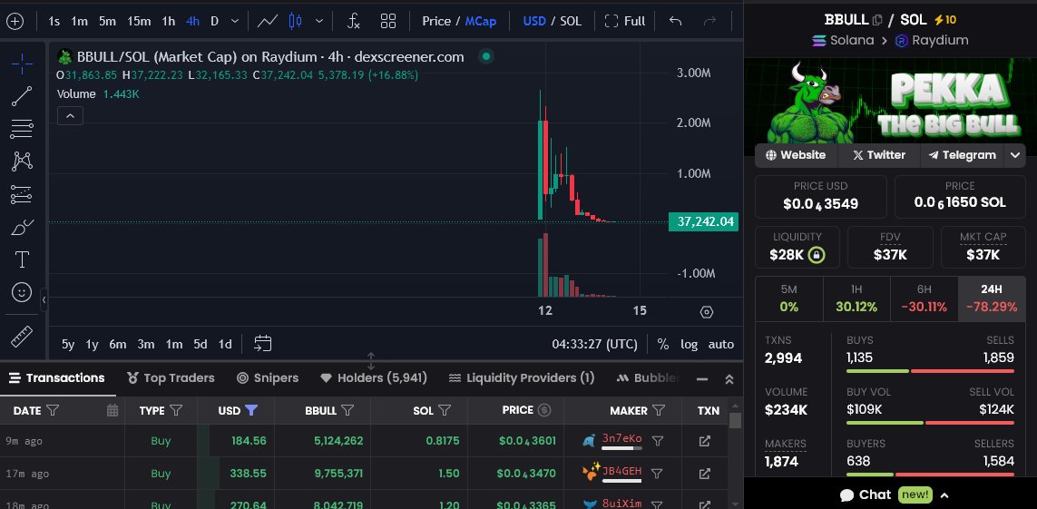Screen dimensions: 1037x509
Task: Switch the Price column currency icon
Action: pos(544,410)
